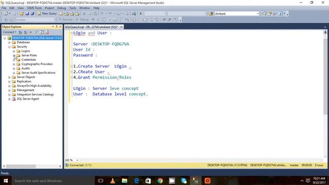Open the Debug menu
This screenshot has width=329, height=185.
coord(62,8)
